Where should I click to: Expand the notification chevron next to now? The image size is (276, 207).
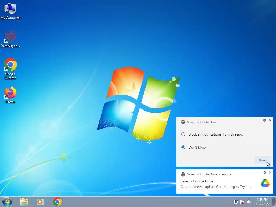tap(230, 174)
